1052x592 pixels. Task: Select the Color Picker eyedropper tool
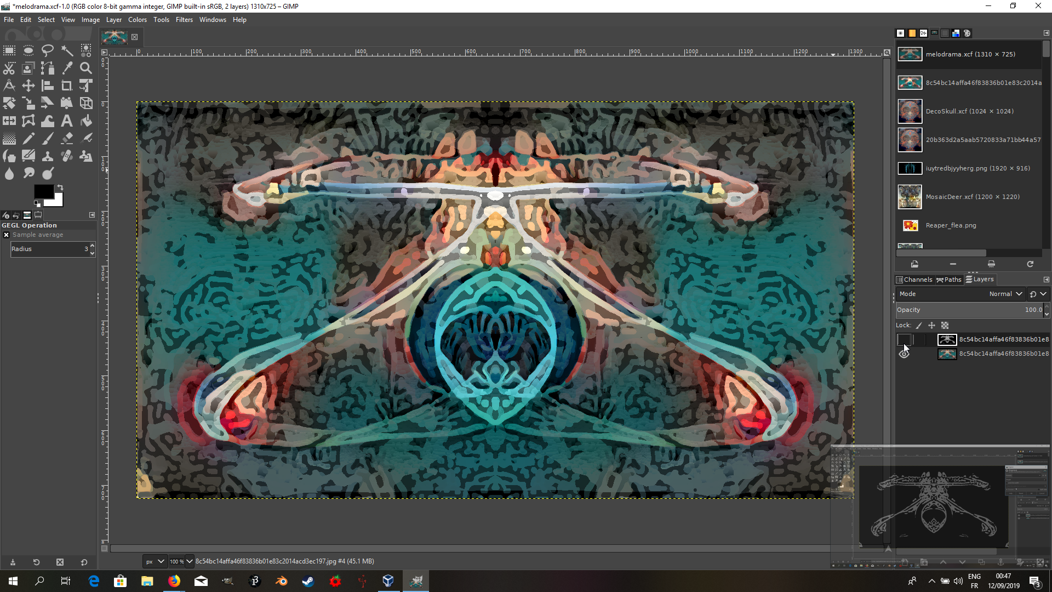click(x=67, y=68)
